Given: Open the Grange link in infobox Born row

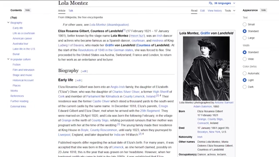Looking at the screenshot, I should click(x=202, y=119).
